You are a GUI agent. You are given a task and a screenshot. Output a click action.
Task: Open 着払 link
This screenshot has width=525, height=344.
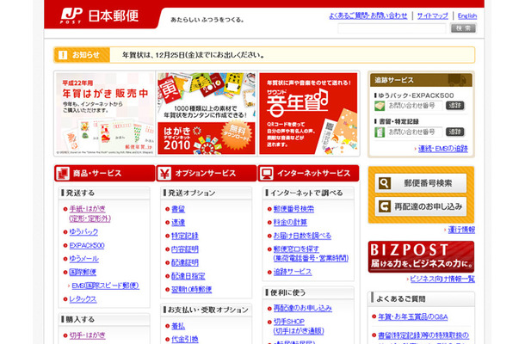tap(178, 326)
